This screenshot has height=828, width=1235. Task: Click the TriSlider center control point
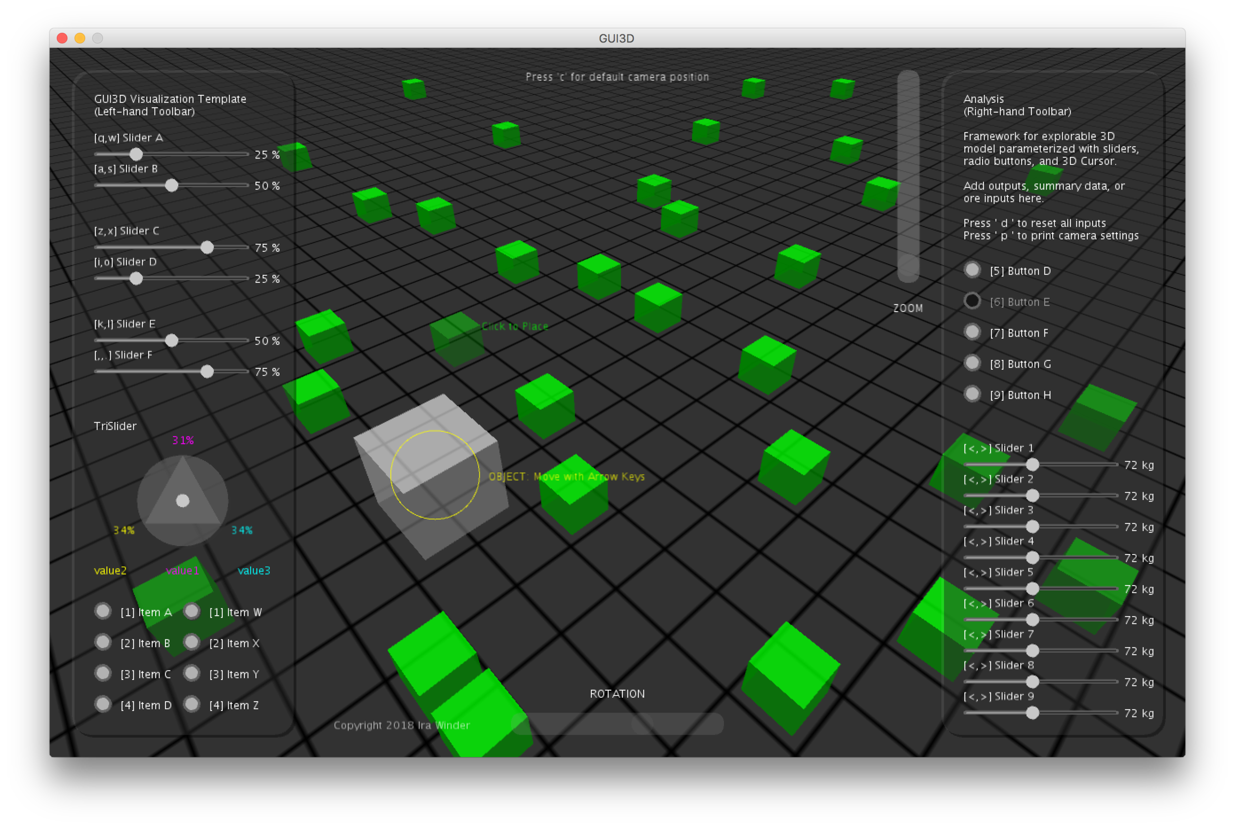[183, 500]
